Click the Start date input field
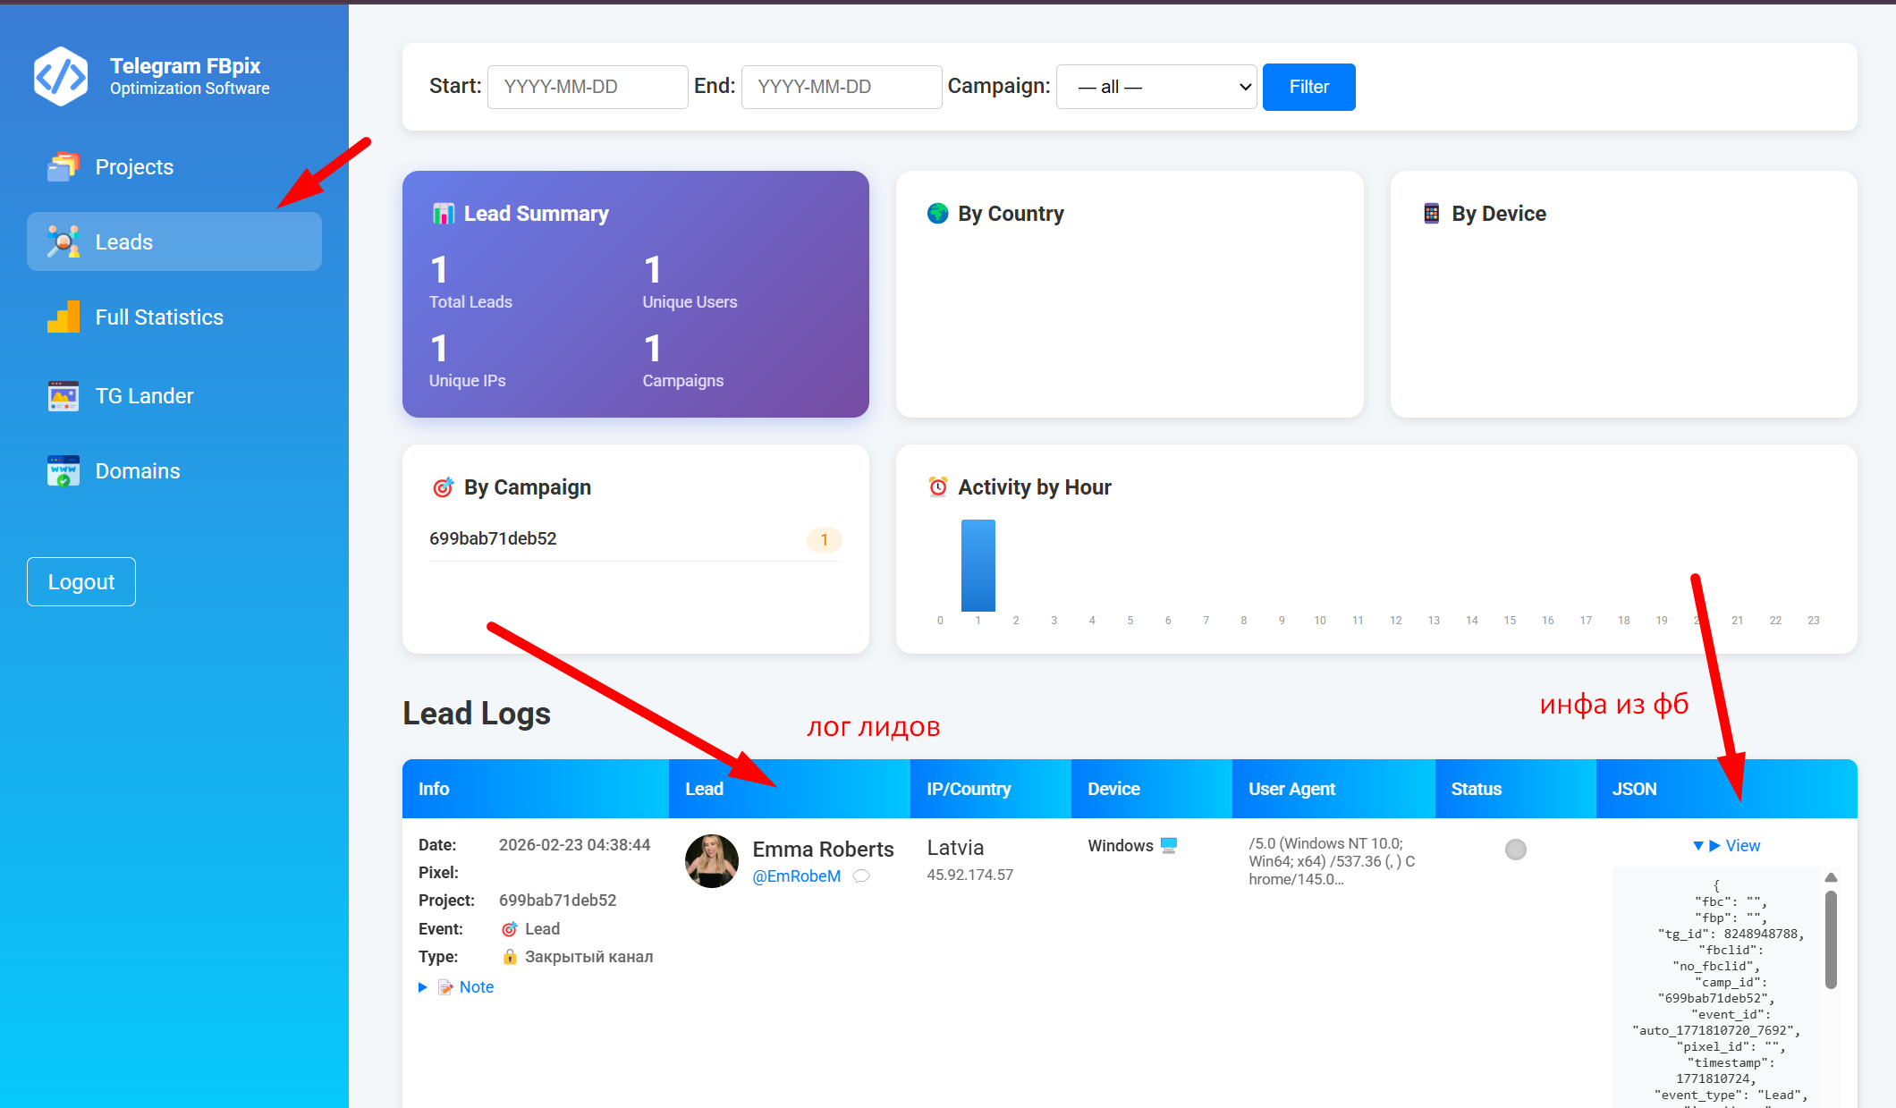 (588, 87)
